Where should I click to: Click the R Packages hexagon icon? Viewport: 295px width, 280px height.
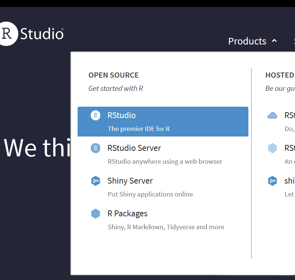[x=95, y=214]
